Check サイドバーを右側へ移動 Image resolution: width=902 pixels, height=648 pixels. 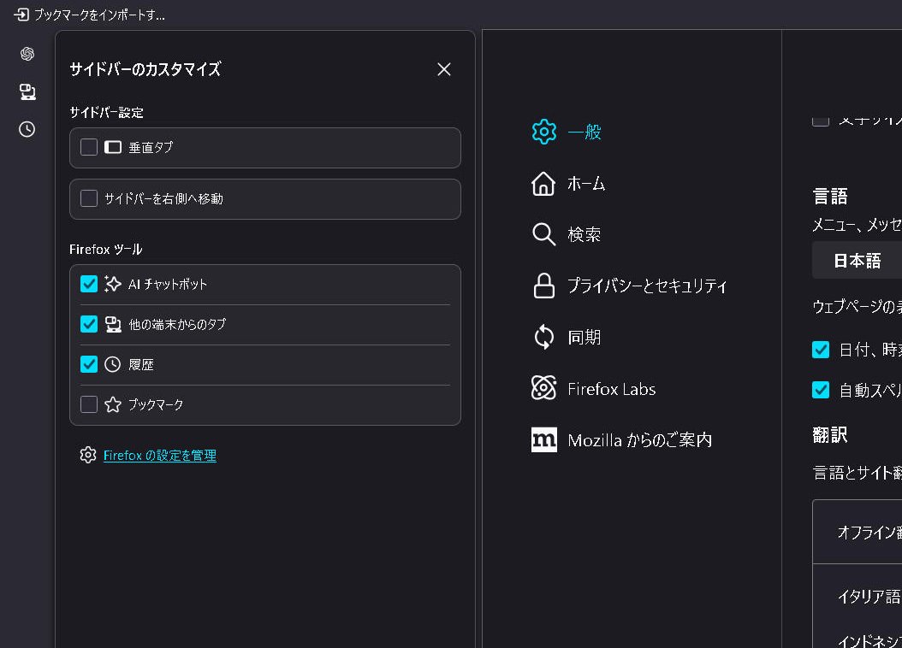pos(88,198)
